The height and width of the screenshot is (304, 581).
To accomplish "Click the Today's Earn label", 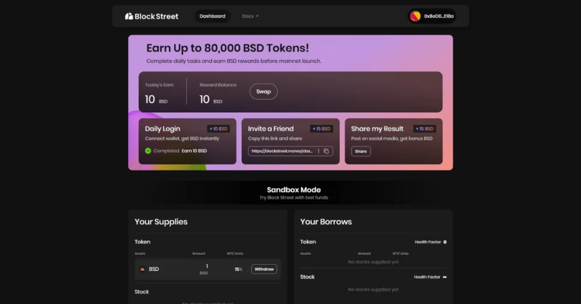I will (159, 85).
